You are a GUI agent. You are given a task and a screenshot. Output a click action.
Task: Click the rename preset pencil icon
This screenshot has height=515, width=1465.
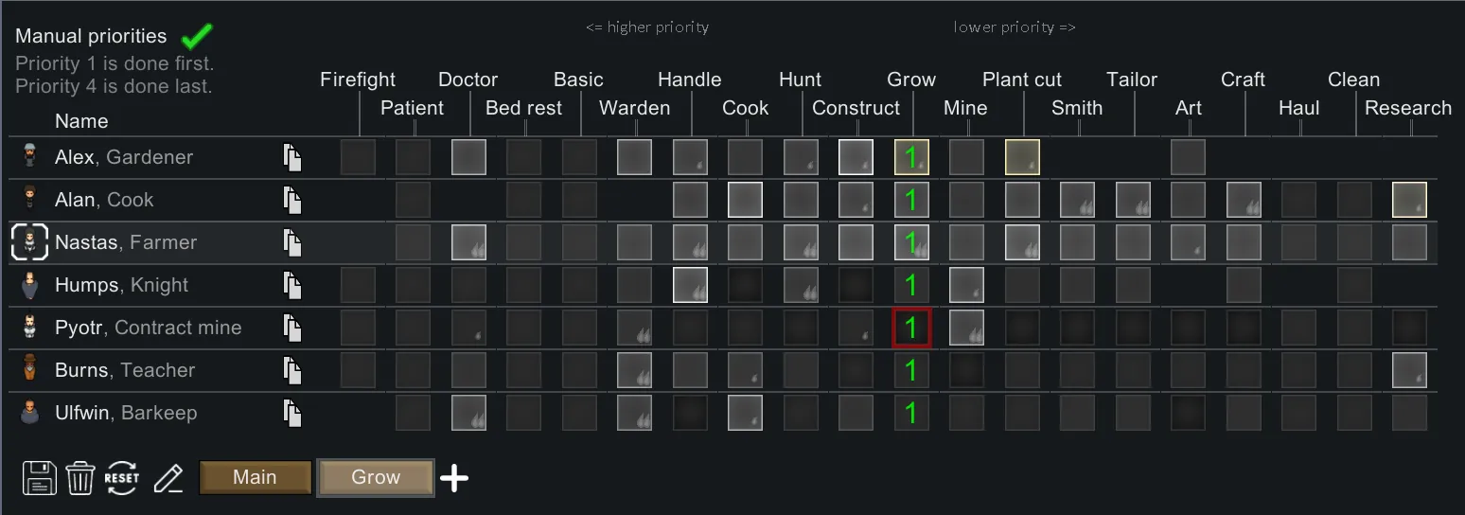pyautogui.click(x=168, y=478)
